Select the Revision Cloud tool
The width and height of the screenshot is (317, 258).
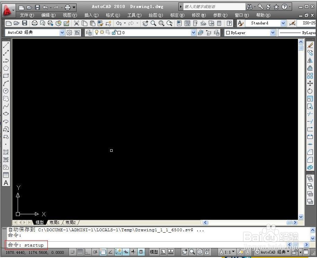(6, 99)
